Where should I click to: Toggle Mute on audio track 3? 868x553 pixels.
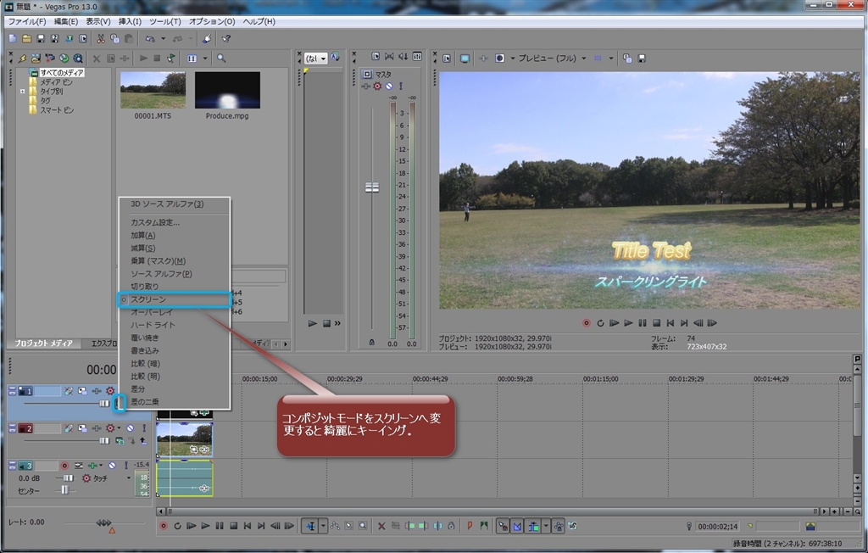(x=113, y=466)
